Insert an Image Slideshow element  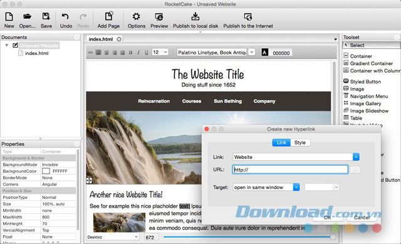click(x=366, y=111)
